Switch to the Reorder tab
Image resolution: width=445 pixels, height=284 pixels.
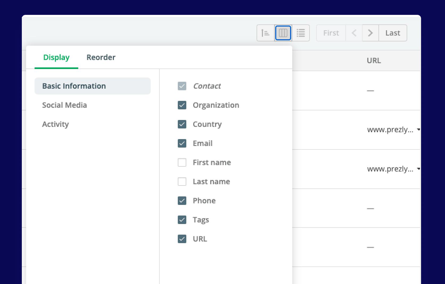coord(101,57)
